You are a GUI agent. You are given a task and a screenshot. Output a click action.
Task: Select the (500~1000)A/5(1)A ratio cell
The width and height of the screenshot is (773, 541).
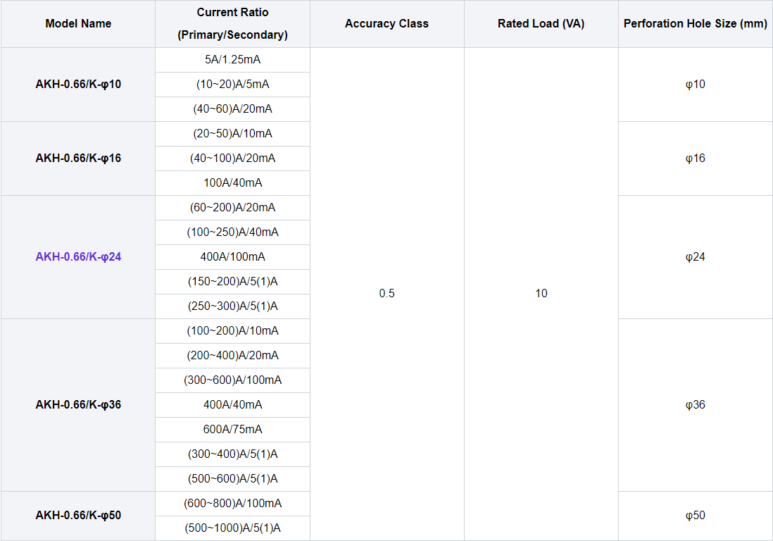click(x=232, y=528)
